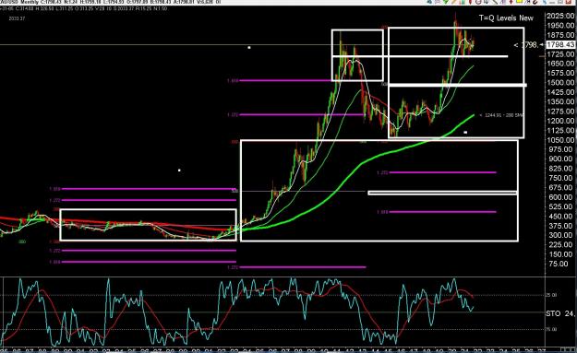Click the 1125.00 price axis label
Screen dimensions: 577x353
pyautogui.click(x=560, y=130)
